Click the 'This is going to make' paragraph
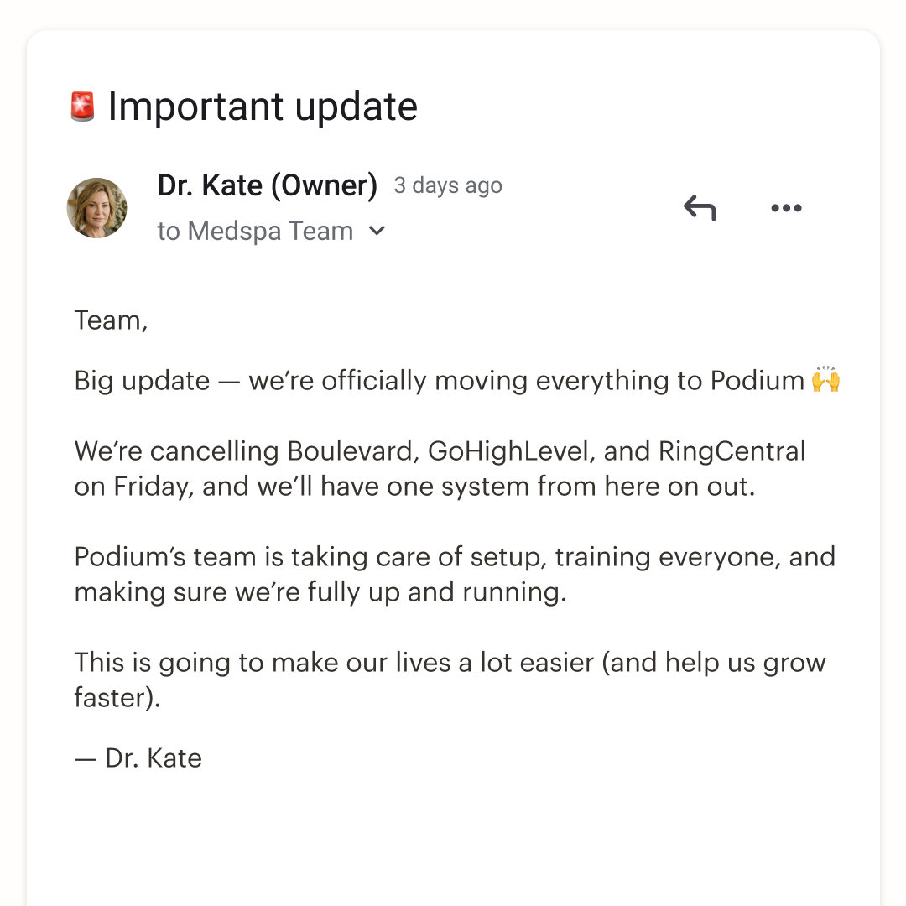This screenshot has width=906, height=906. point(450,680)
